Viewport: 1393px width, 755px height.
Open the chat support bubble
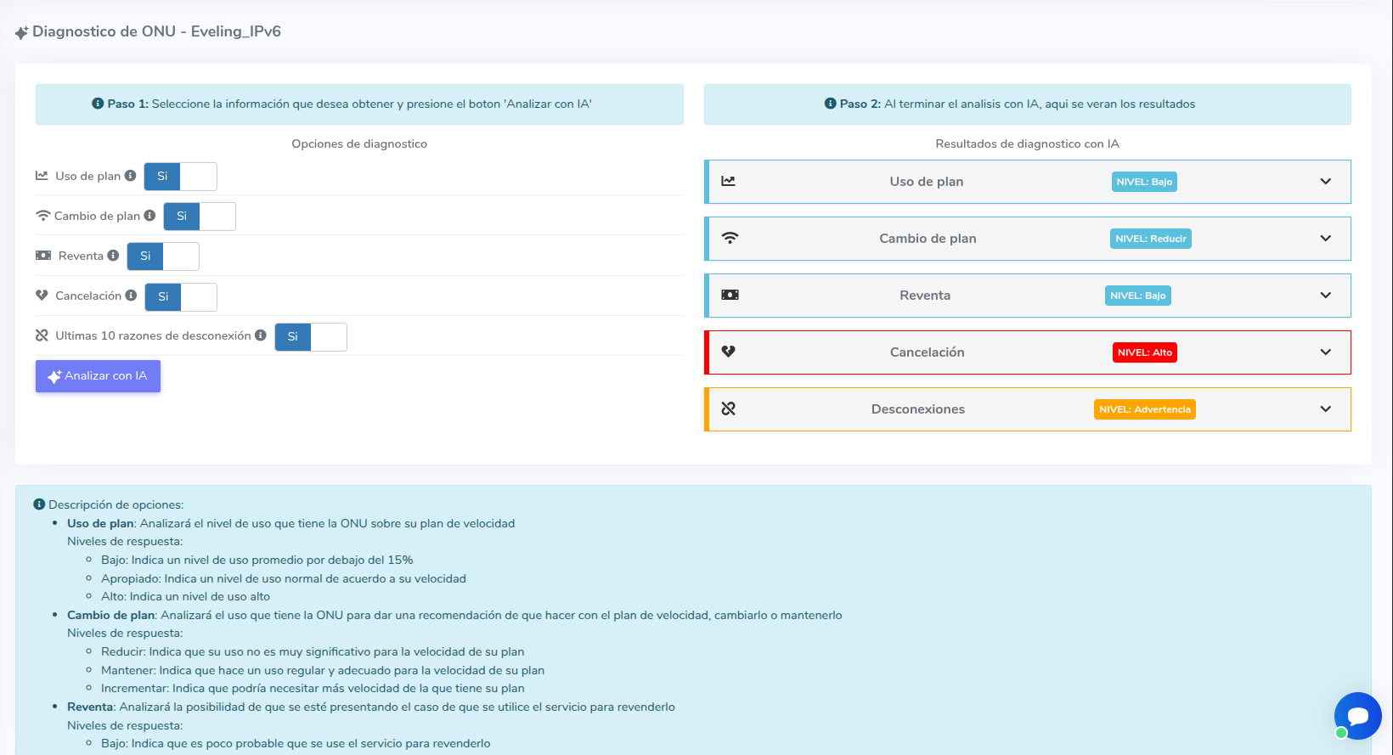pyautogui.click(x=1356, y=715)
